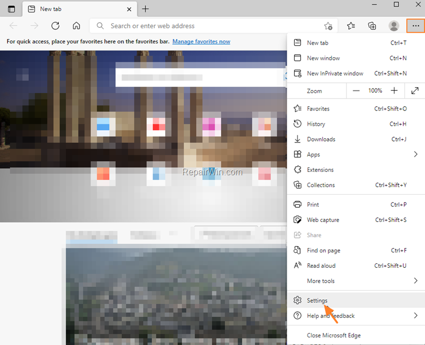Screen dimensions: 425x345
Task: Open the Settings and more ellipsis menu
Action: (x=416, y=26)
